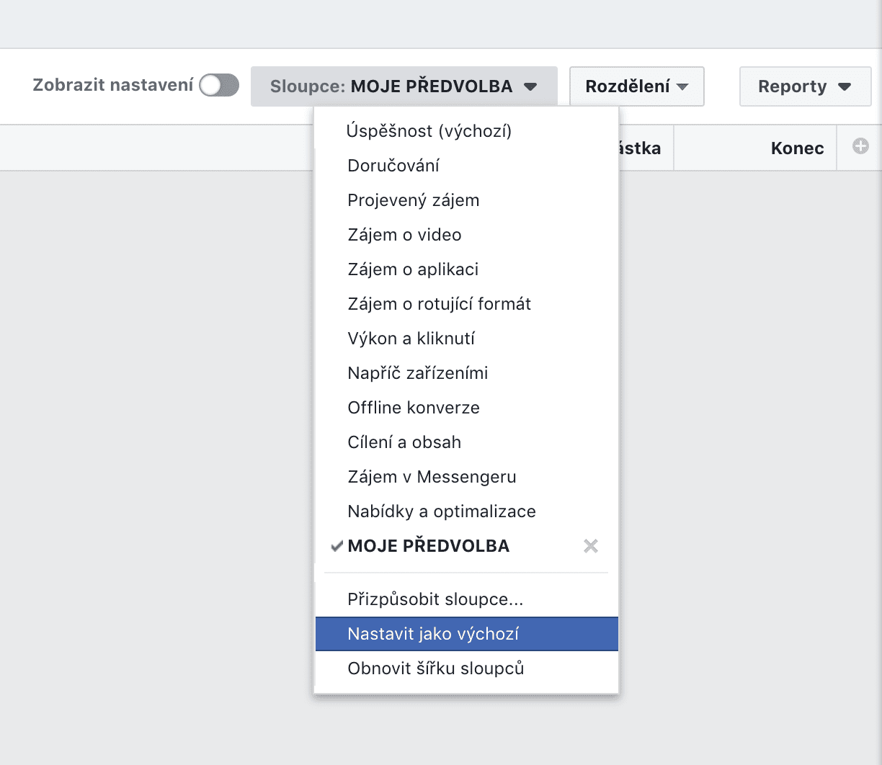Viewport: 882px width, 765px height.
Task: Expand the Rozdělení dropdown
Action: pyautogui.click(x=636, y=86)
